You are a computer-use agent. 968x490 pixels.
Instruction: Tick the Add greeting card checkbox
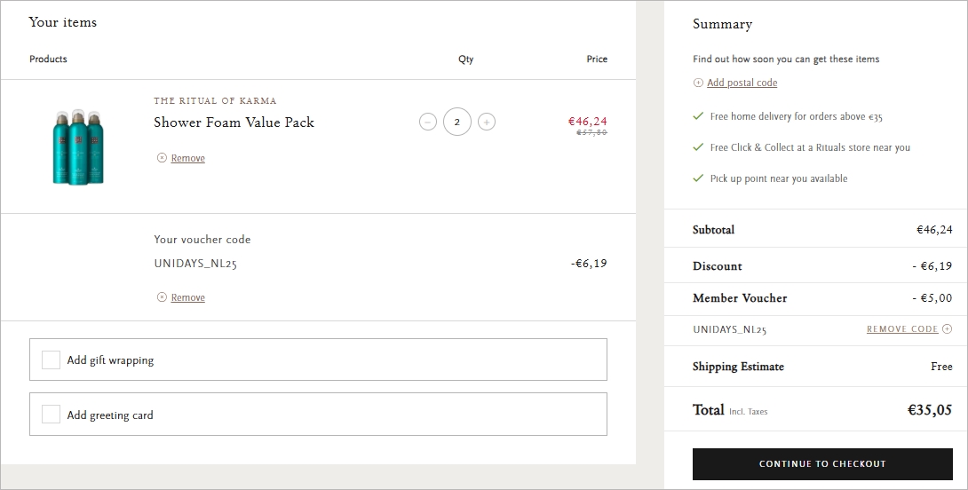coord(52,415)
